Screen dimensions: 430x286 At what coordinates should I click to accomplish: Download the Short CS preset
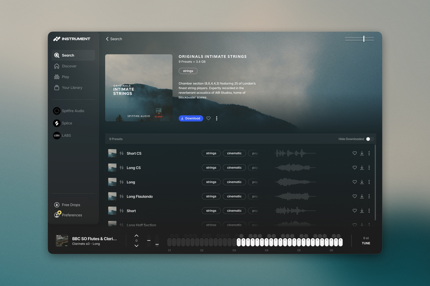[362, 153]
